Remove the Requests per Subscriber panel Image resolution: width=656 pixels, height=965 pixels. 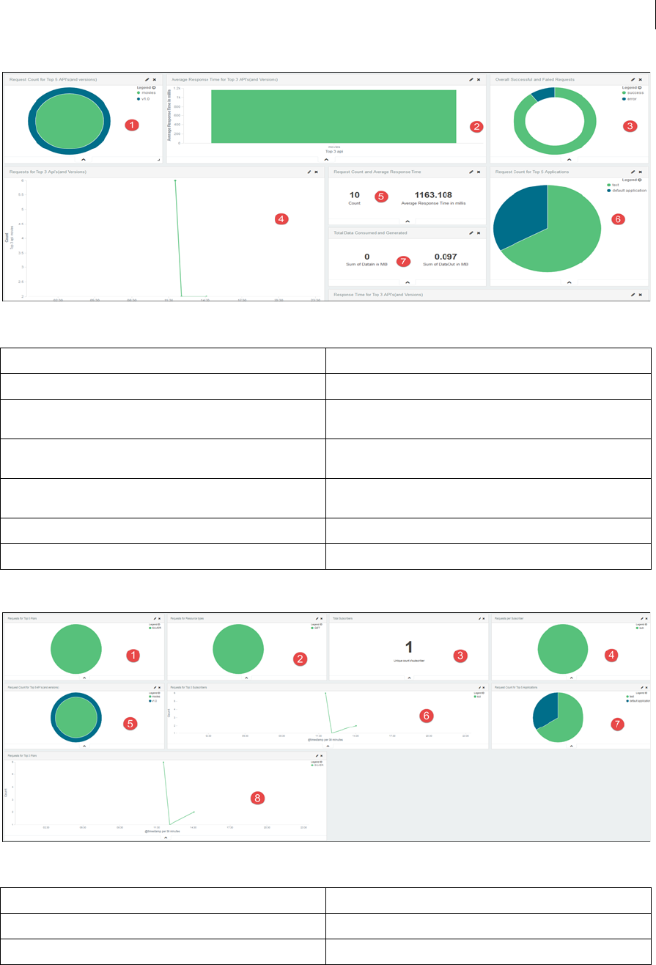(x=646, y=619)
